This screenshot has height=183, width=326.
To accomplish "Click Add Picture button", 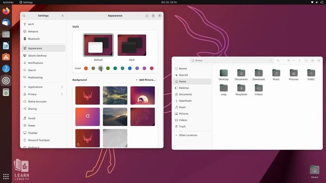I will (146, 80).
